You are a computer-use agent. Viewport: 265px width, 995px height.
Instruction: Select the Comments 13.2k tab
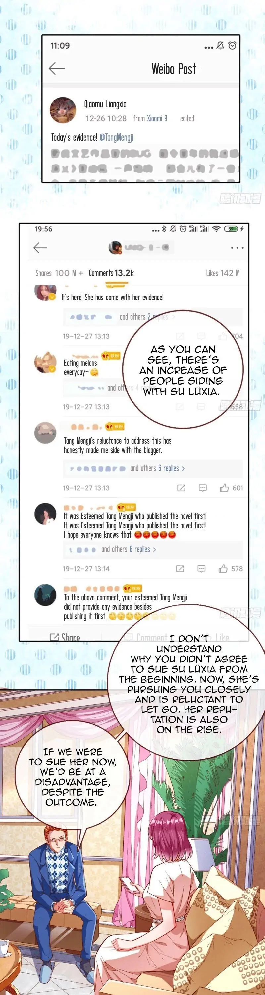pos(111,273)
